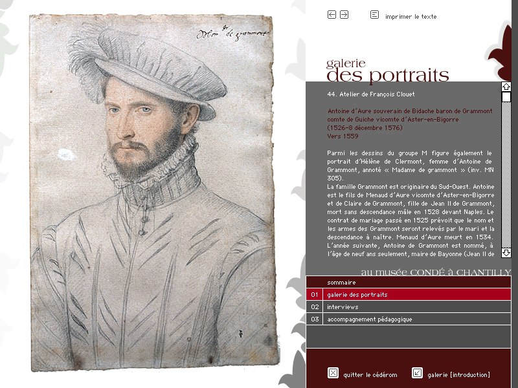This screenshot has width=518, height=388.
Task: Click the 01 number beside galerie des portraits
Action: (x=315, y=294)
